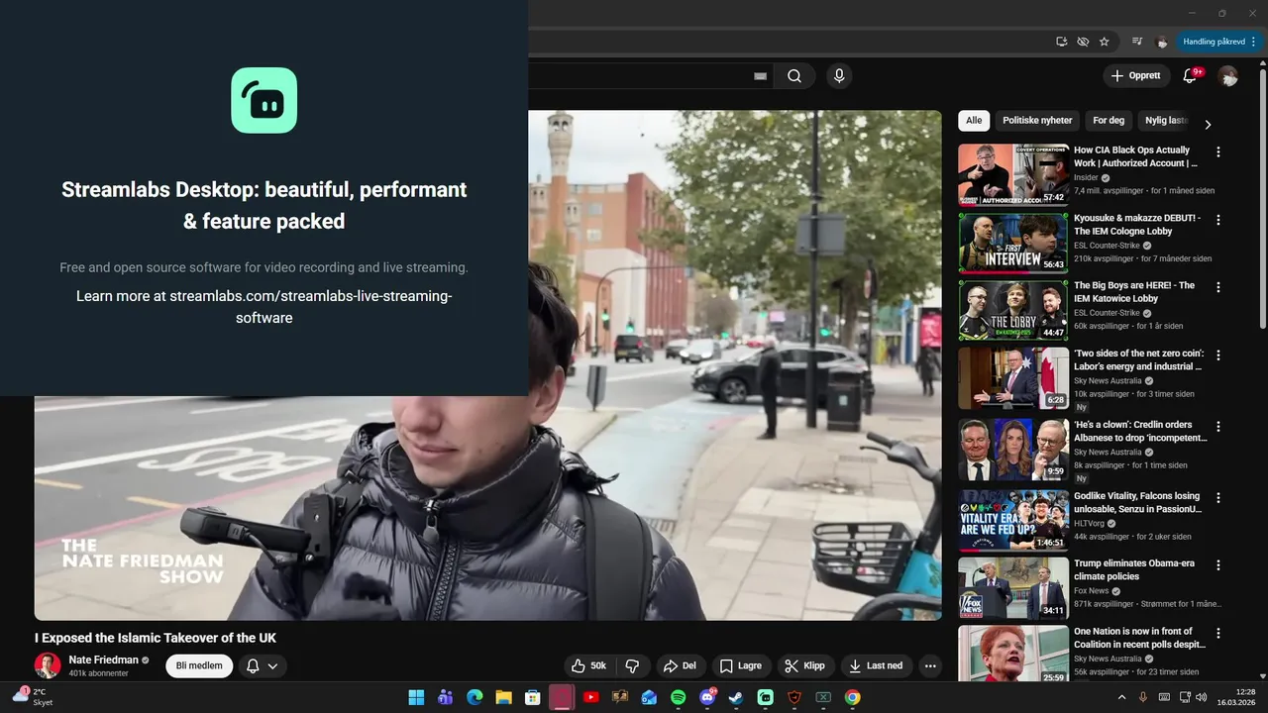Open volume control in system tray

point(1202,697)
